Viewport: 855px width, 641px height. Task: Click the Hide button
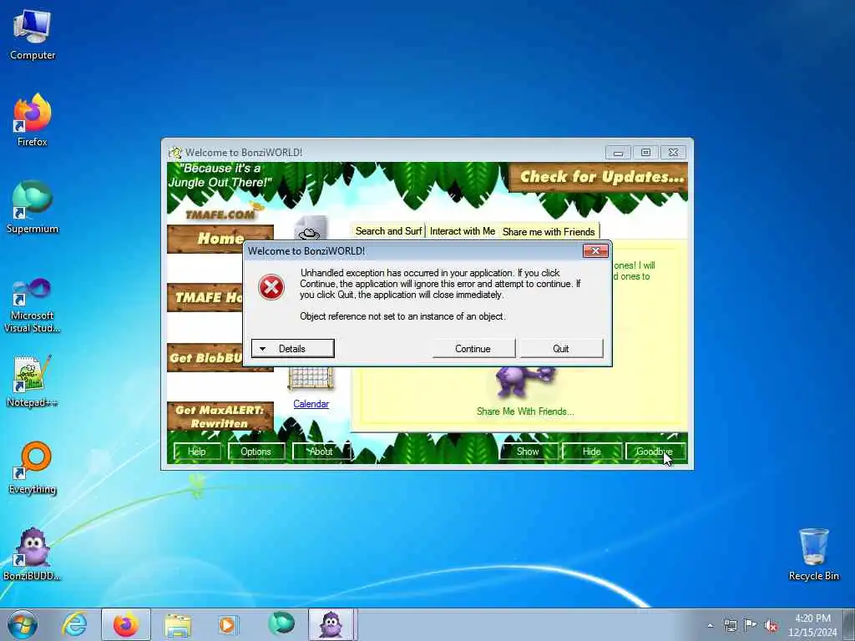[592, 452]
